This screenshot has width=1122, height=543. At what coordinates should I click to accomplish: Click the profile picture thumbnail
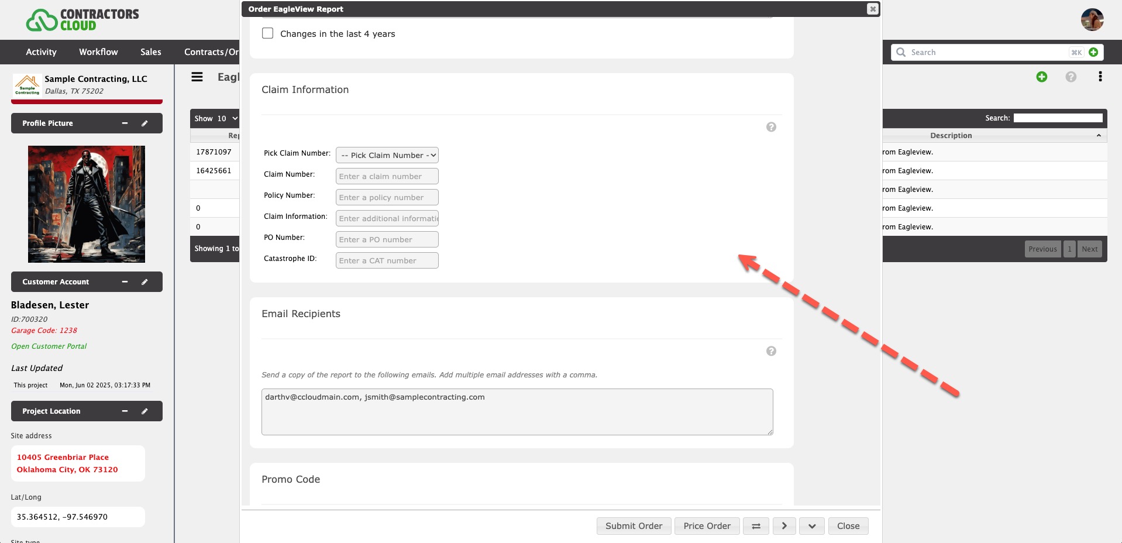[87, 204]
